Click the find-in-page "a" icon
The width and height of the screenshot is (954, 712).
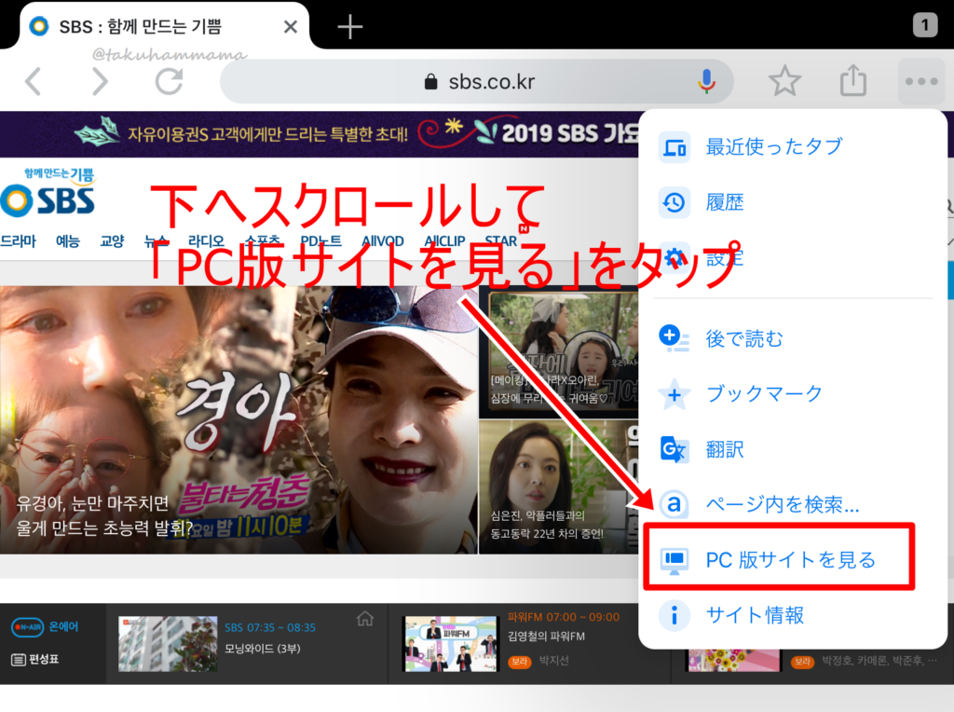[675, 504]
